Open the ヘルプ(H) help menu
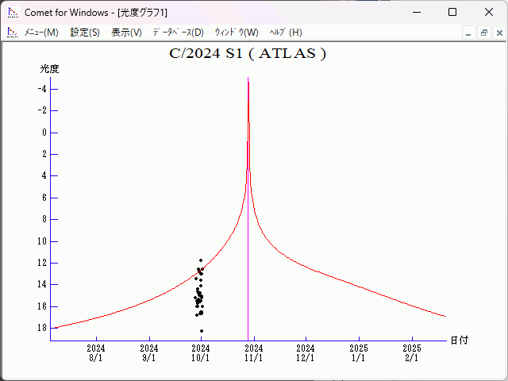Screen dimensions: 508x381 coord(286,33)
